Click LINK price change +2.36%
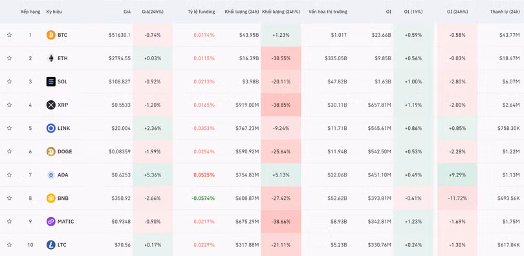This screenshot has height=256, width=524. pyautogui.click(x=153, y=128)
